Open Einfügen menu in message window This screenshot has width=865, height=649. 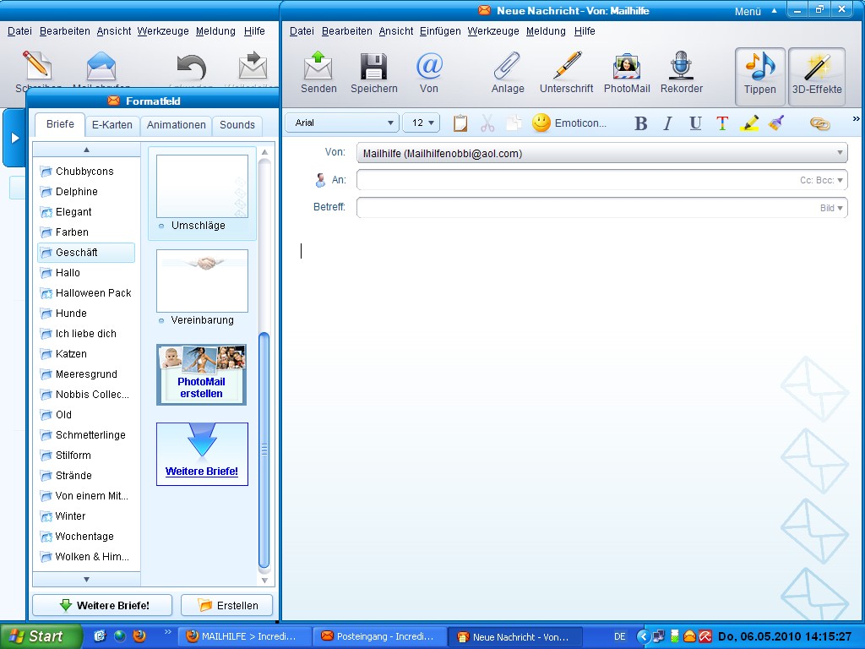coord(439,31)
